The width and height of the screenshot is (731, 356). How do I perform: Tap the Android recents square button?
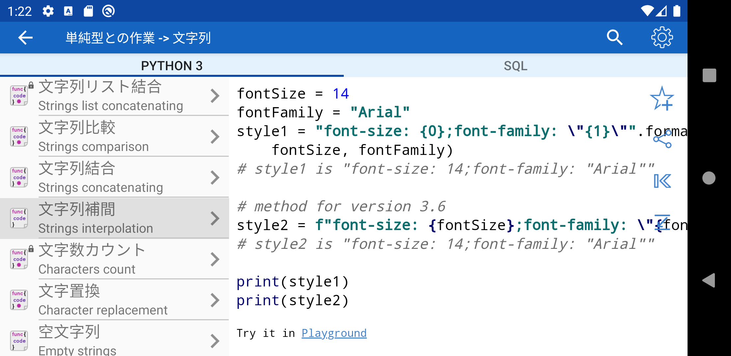[709, 75]
